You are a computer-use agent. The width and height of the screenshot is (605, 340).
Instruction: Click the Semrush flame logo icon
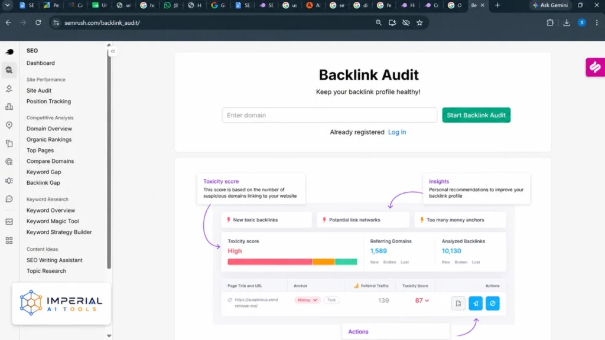[x=9, y=52]
